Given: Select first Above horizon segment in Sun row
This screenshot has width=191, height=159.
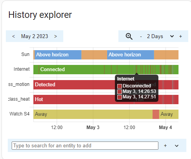Looking at the screenshot, I should (58, 55).
